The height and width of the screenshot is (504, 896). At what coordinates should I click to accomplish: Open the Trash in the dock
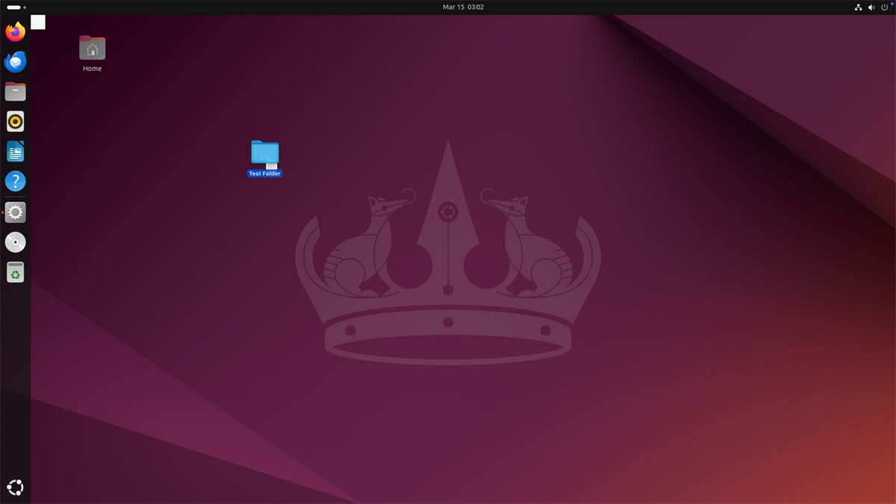[15, 273]
